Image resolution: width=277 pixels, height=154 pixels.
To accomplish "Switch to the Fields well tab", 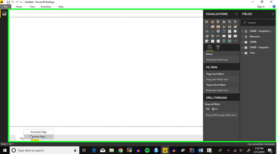I will click(x=210, y=47).
